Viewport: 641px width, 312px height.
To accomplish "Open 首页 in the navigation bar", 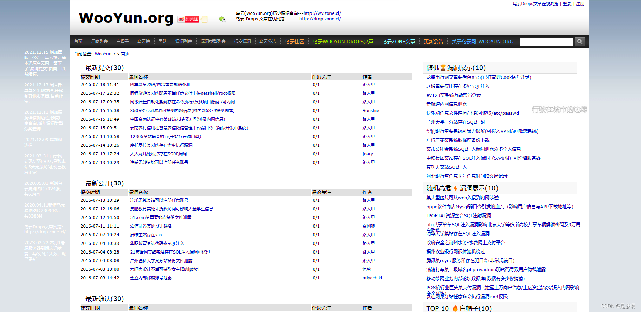I will tap(78, 42).
